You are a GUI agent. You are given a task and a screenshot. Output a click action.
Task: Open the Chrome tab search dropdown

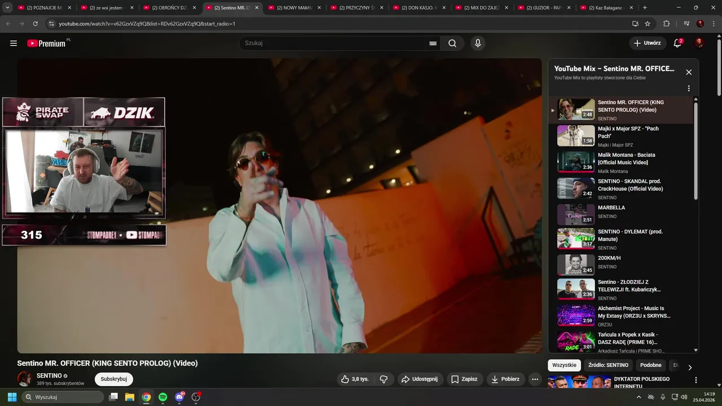7,8
